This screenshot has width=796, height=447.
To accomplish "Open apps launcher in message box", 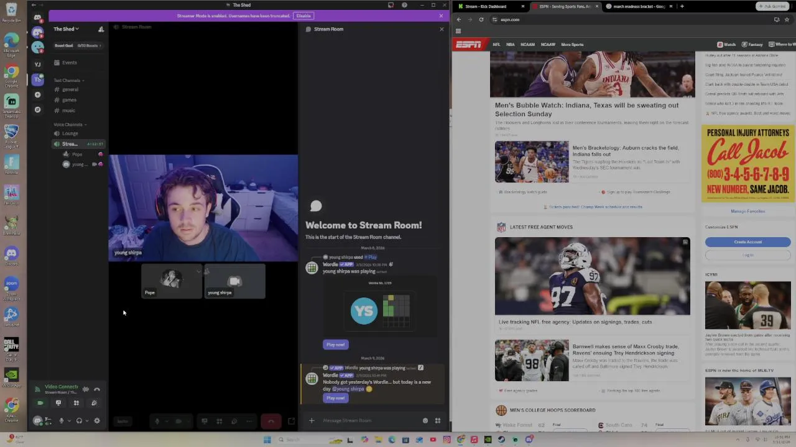I will pos(438,421).
